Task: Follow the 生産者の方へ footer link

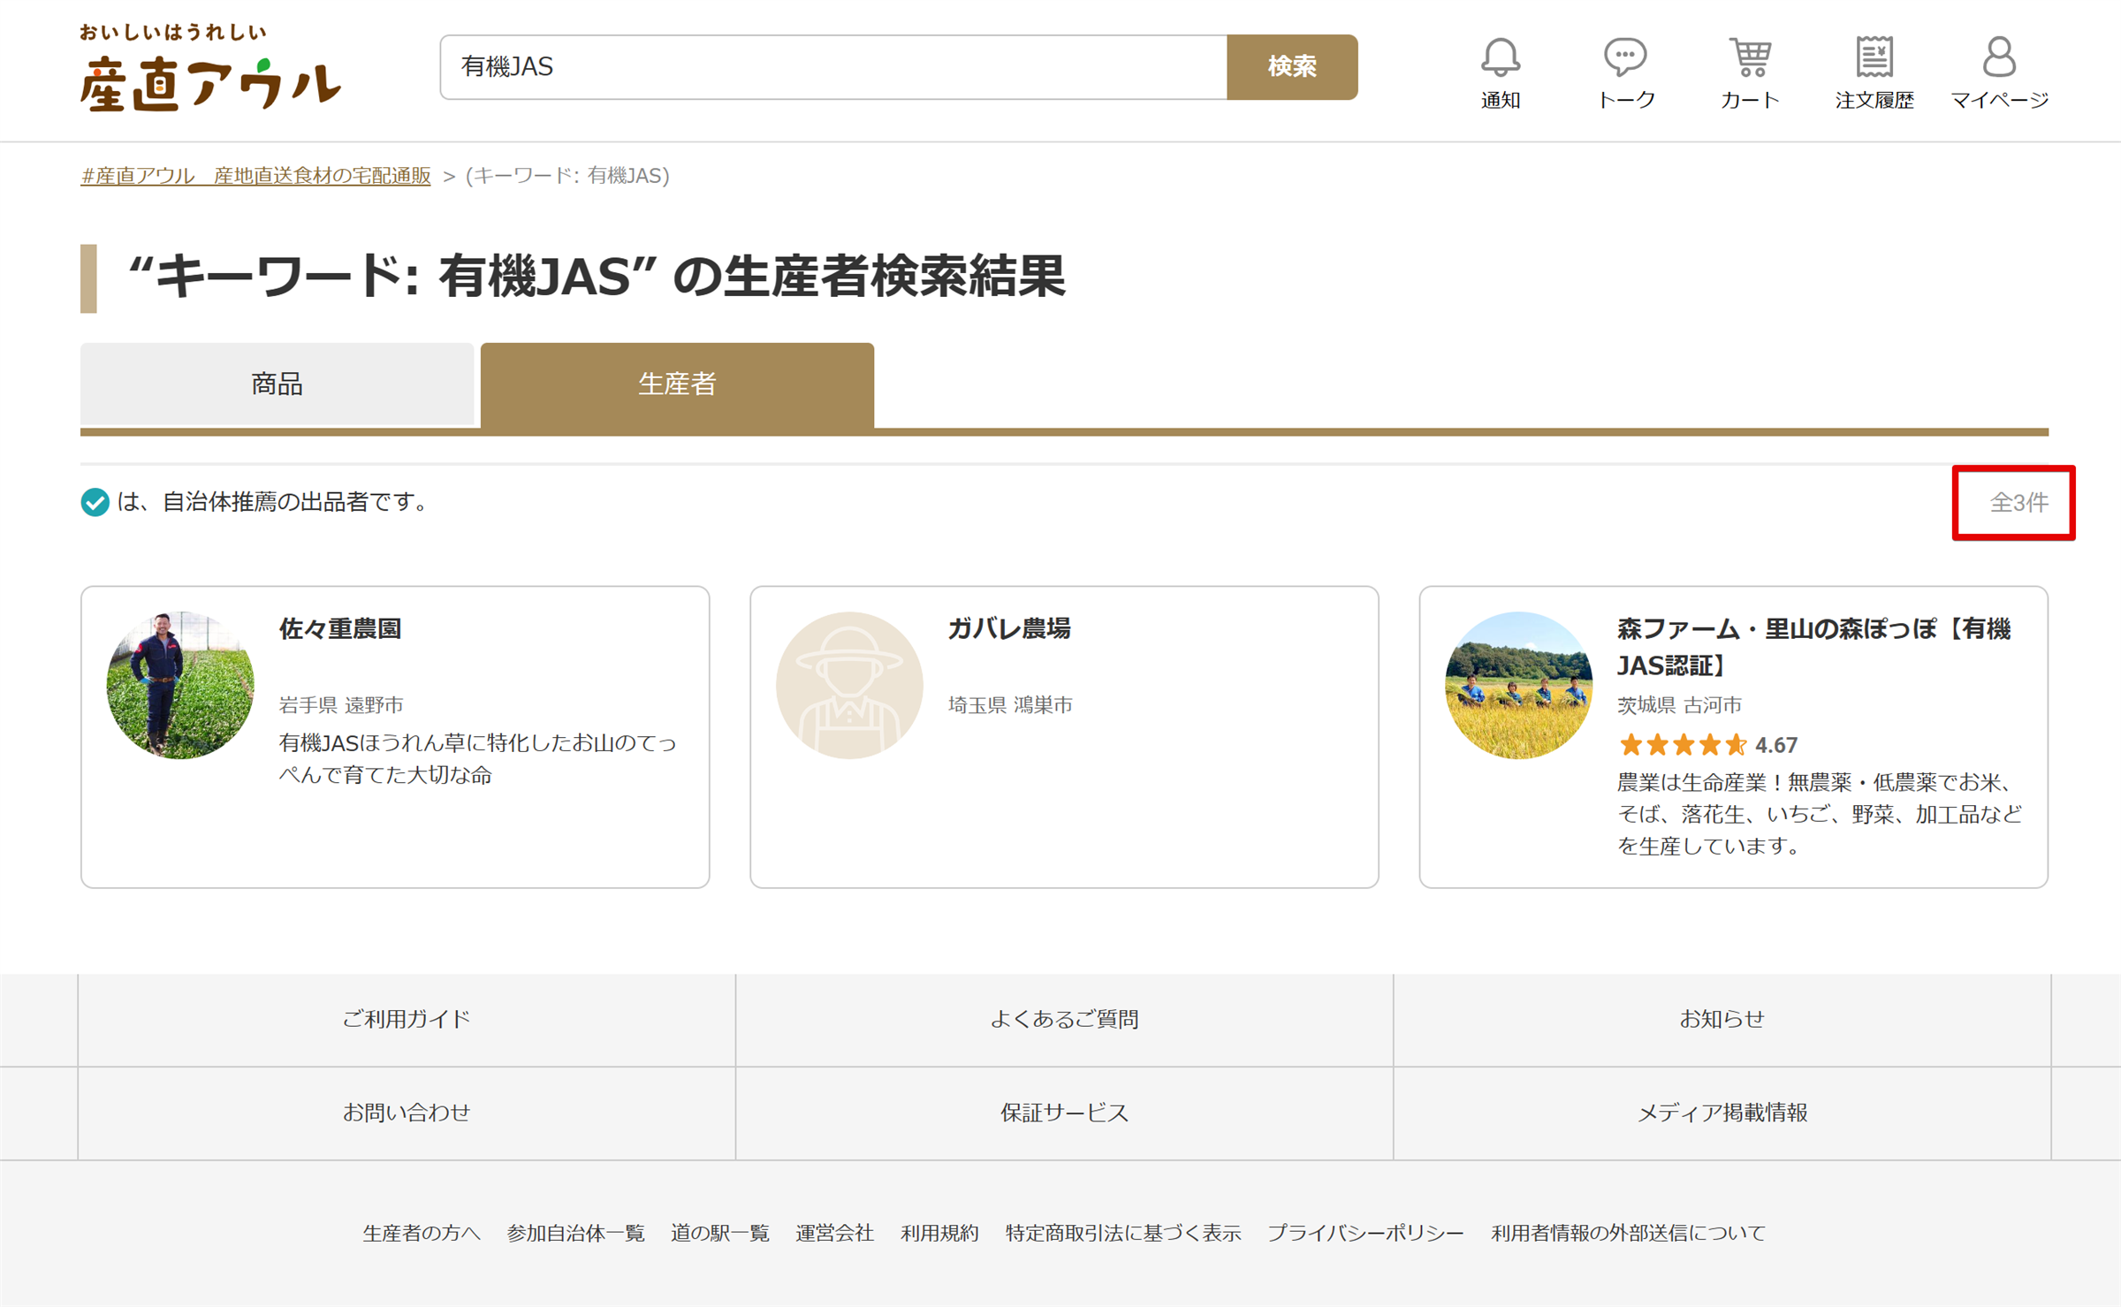Action: 422,1233
